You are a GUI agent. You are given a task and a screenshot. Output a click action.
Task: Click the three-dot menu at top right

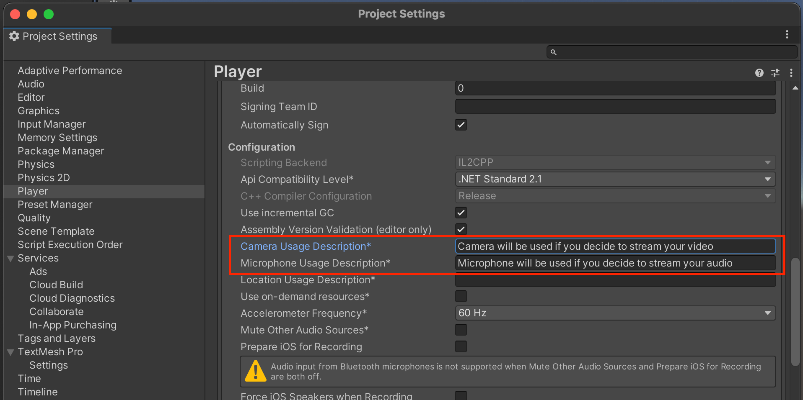787,35
